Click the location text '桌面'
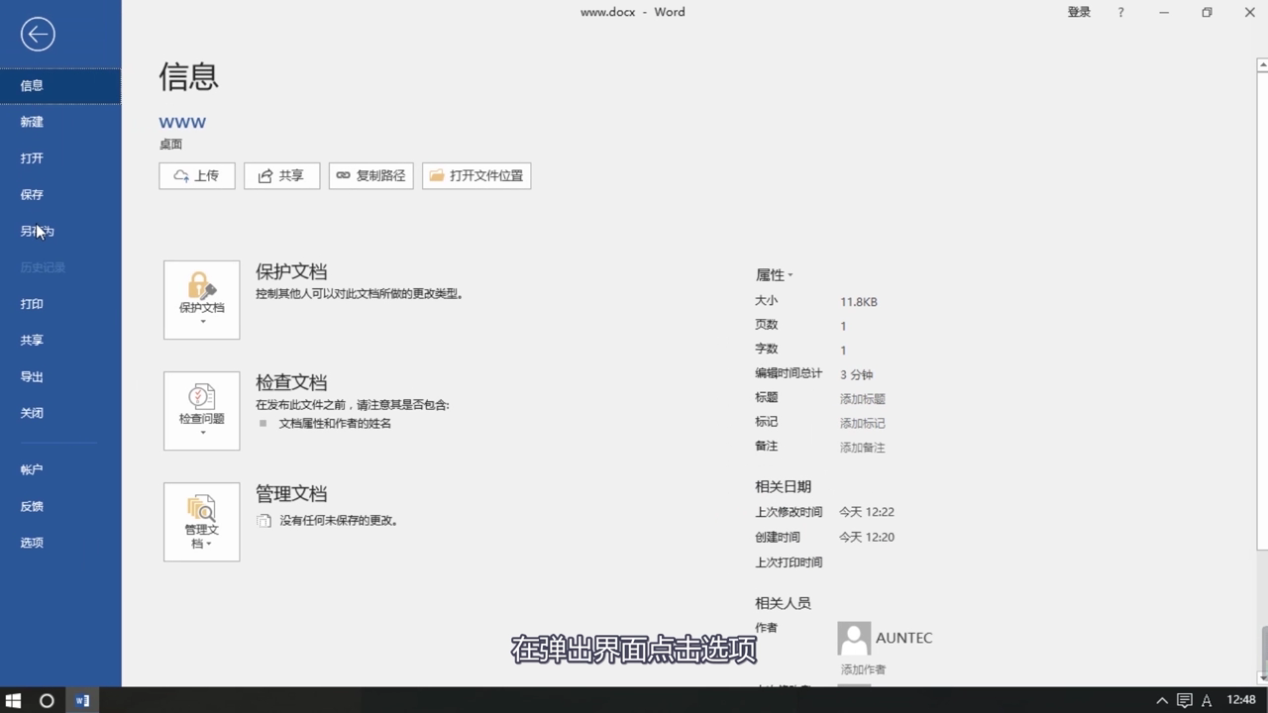 (x=170, y=145)
